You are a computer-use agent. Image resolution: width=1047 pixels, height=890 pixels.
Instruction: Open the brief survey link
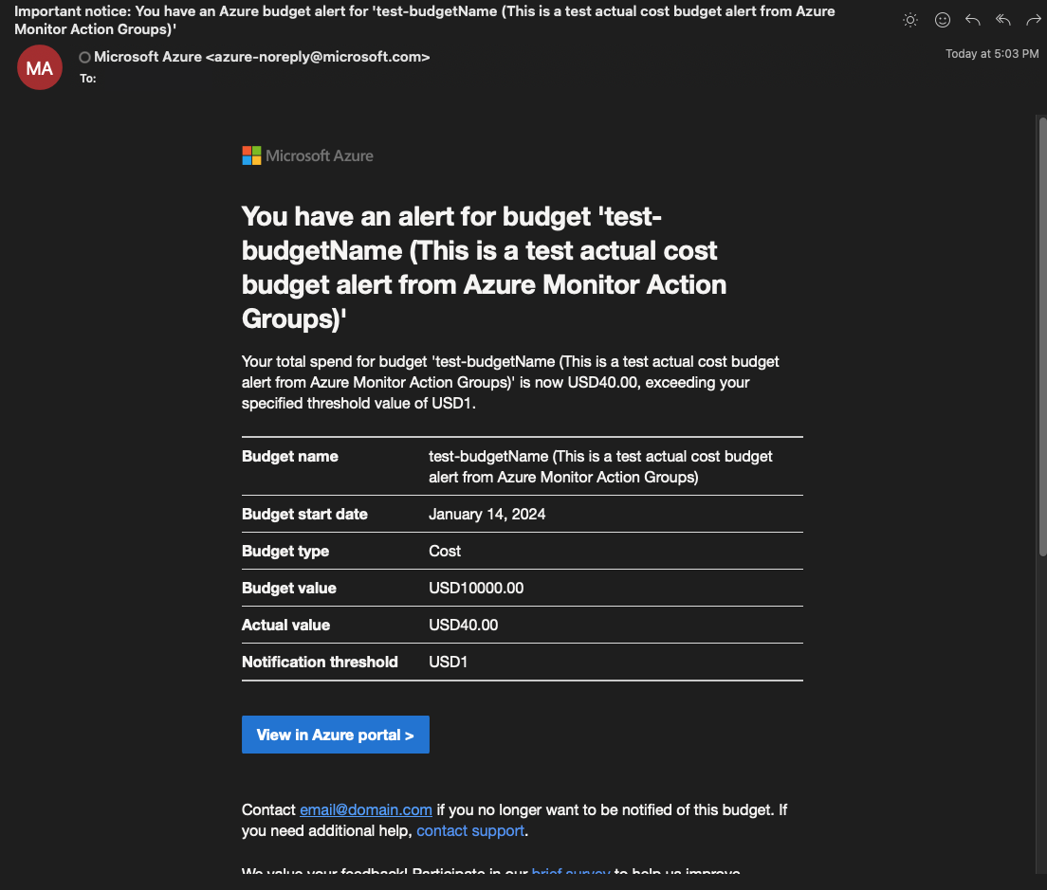click(571, 871)
